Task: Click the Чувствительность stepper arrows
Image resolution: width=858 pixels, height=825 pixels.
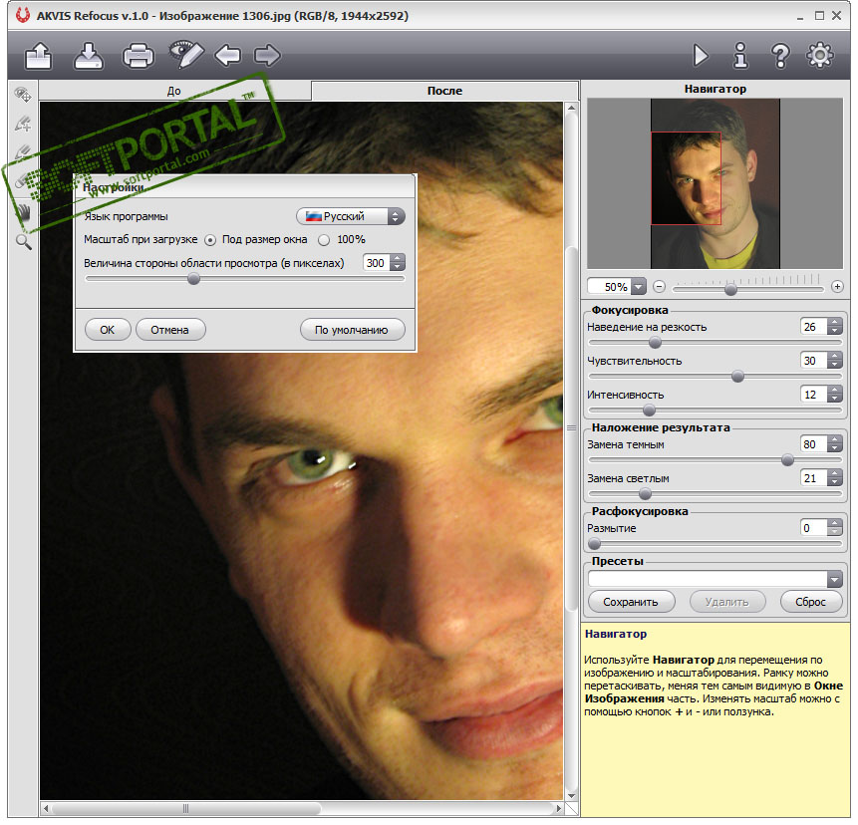Action: [x=834, y=361]
